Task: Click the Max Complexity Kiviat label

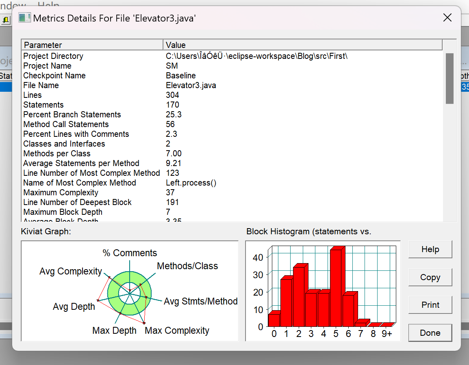Action: click(x=177, y=330)
